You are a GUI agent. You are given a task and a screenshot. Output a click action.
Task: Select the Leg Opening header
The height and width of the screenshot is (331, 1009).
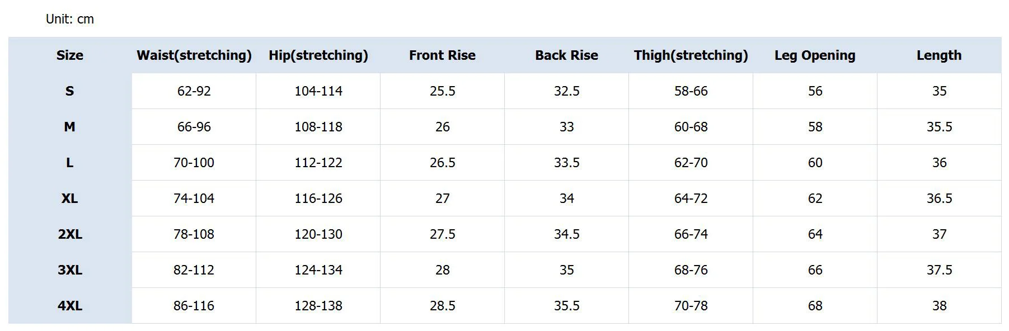pos(815,55)
